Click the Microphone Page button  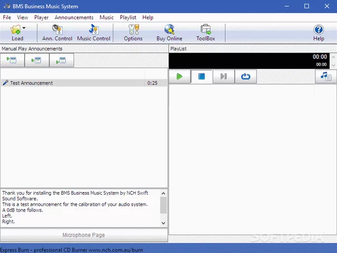[83, 235]
